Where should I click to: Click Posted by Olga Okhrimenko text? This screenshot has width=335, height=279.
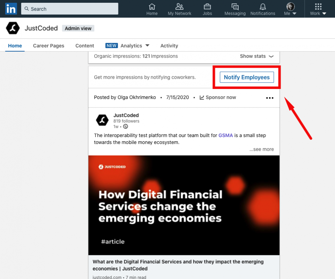pyautogui.click(x=125, y=98)
